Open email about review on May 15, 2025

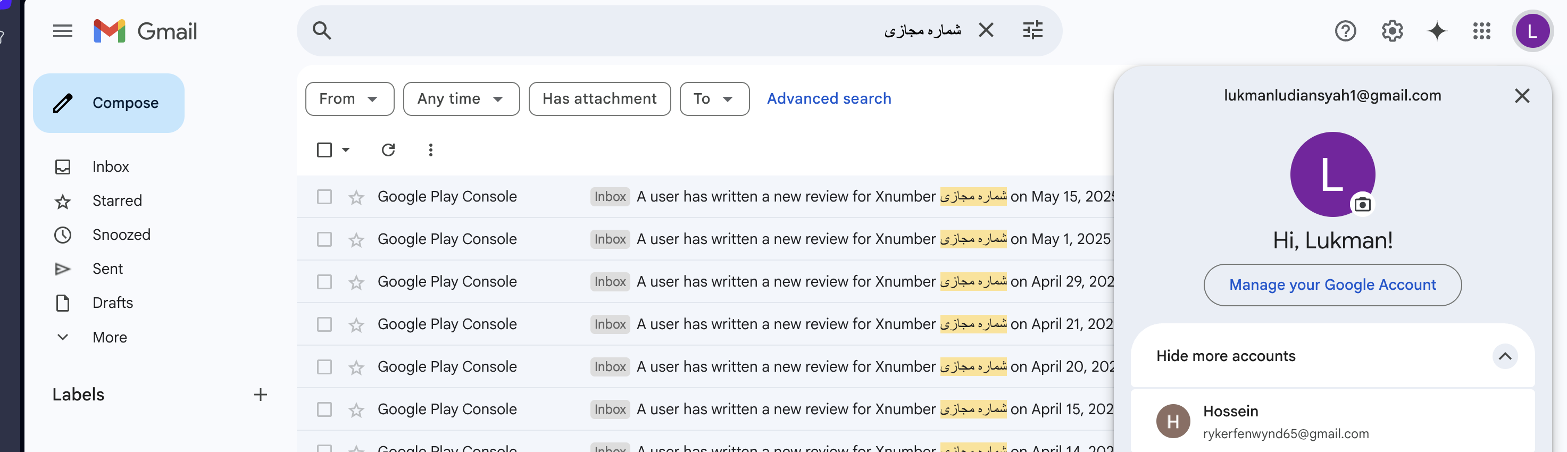tap(705, 197)
